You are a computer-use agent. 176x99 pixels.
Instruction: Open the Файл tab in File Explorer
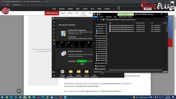pyautogui.click(x=95, y=17)
